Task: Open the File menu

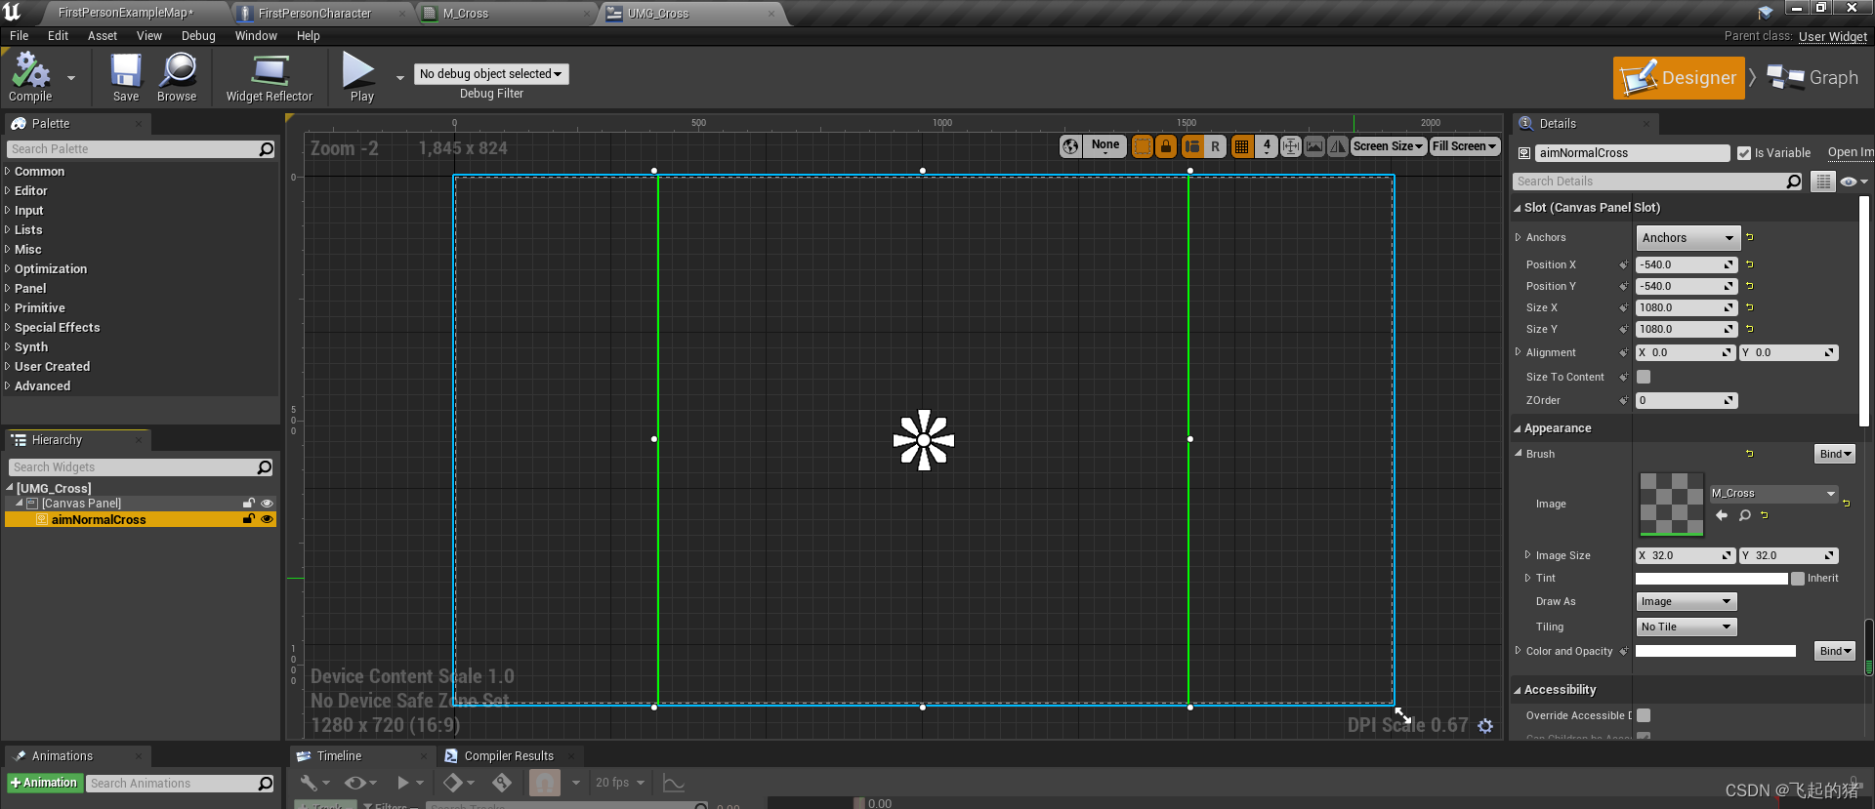Action: coord(19,36)
